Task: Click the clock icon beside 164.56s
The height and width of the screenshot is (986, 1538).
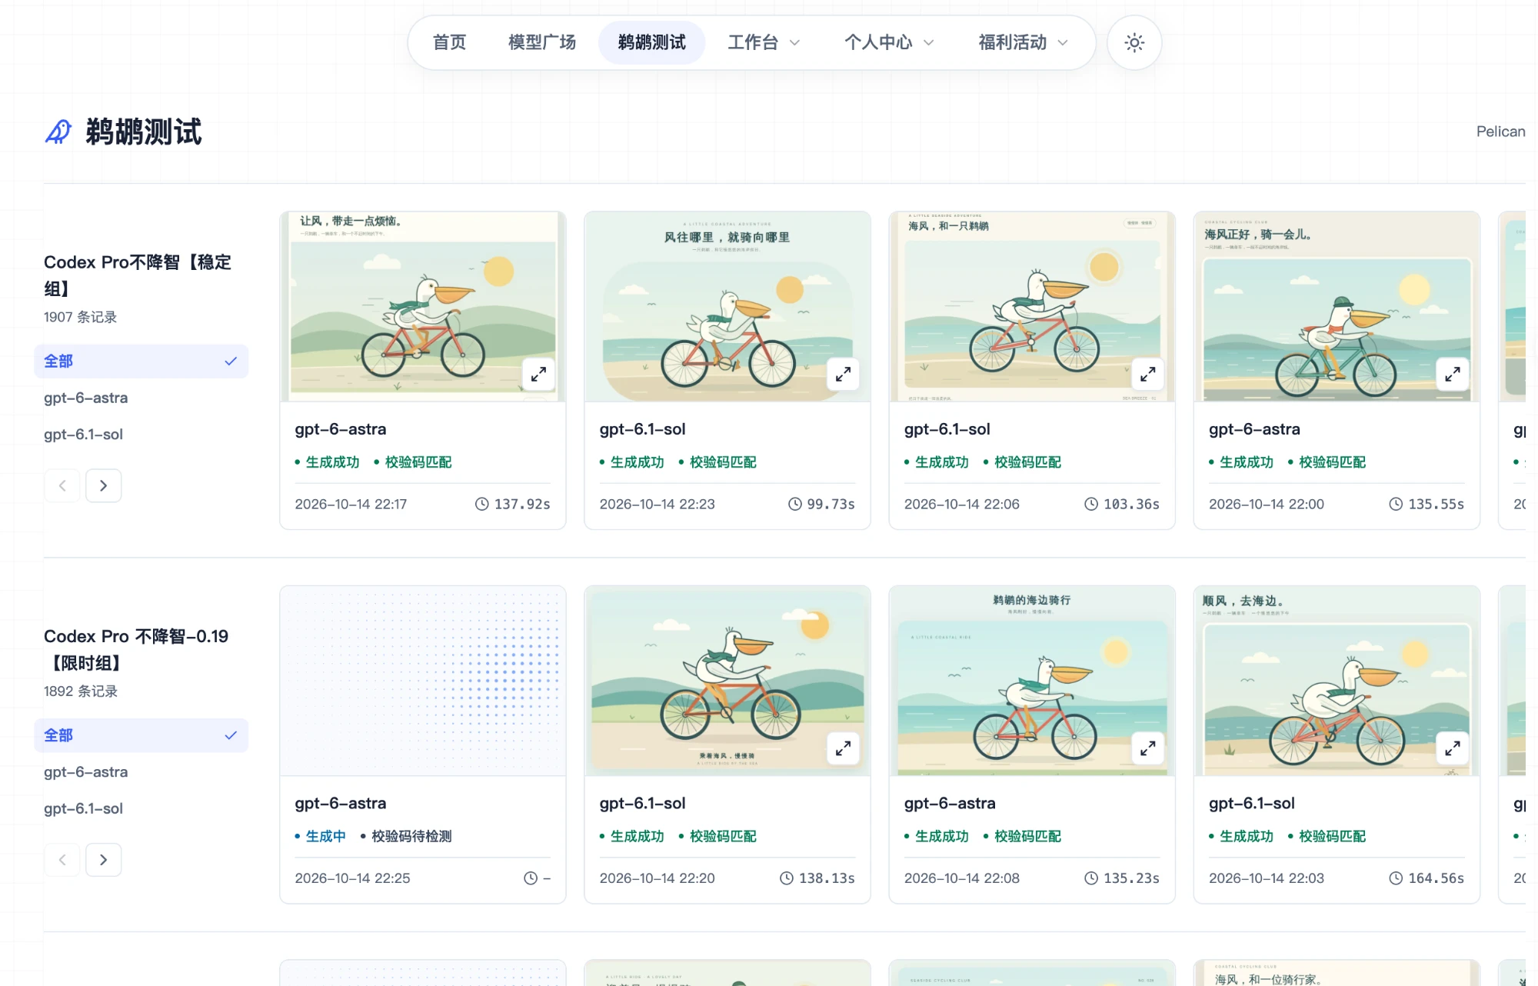Action: point(1396,878)
